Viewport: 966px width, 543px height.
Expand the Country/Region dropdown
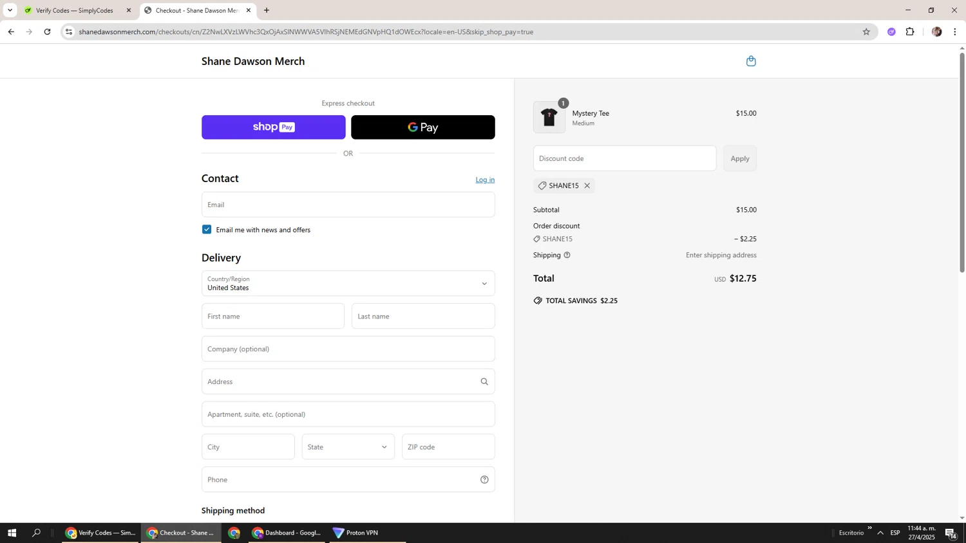click(x=348, y=284)
